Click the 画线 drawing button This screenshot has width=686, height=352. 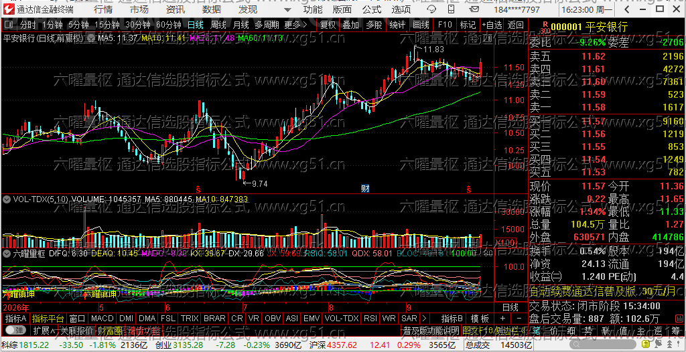click(x=421, y=25)
